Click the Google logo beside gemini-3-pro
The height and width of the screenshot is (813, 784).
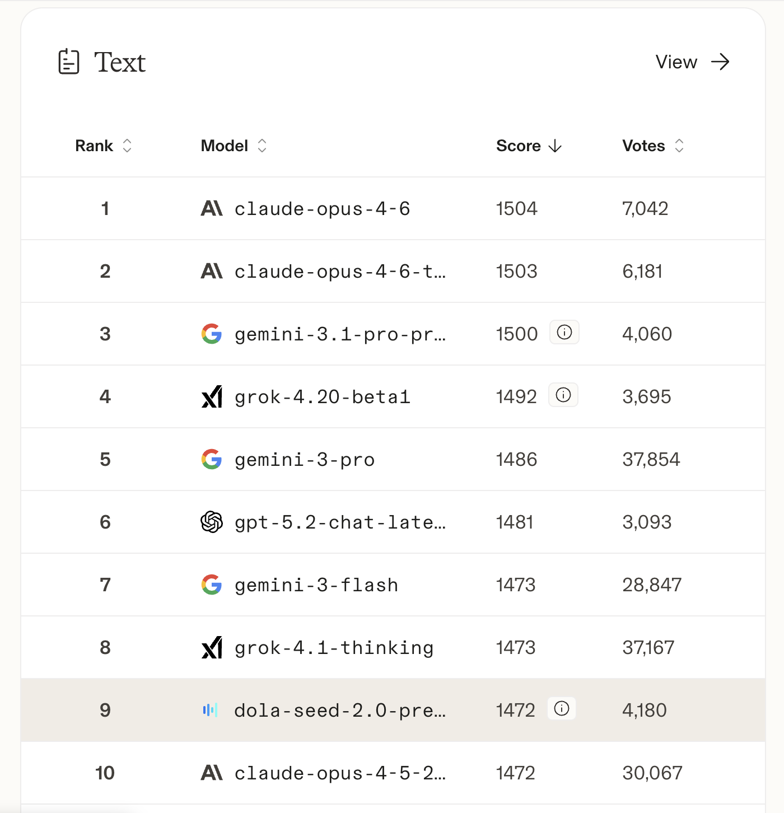tap(212, 460)
